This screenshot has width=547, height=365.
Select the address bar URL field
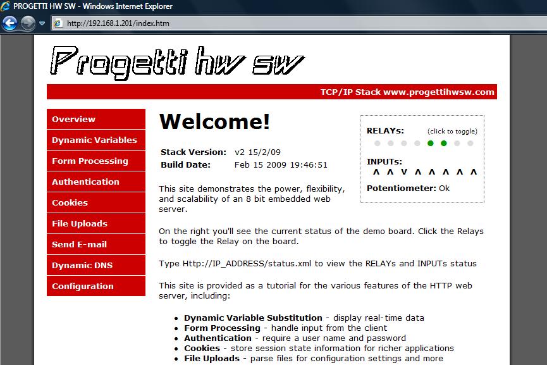click(x=298, y=23)
